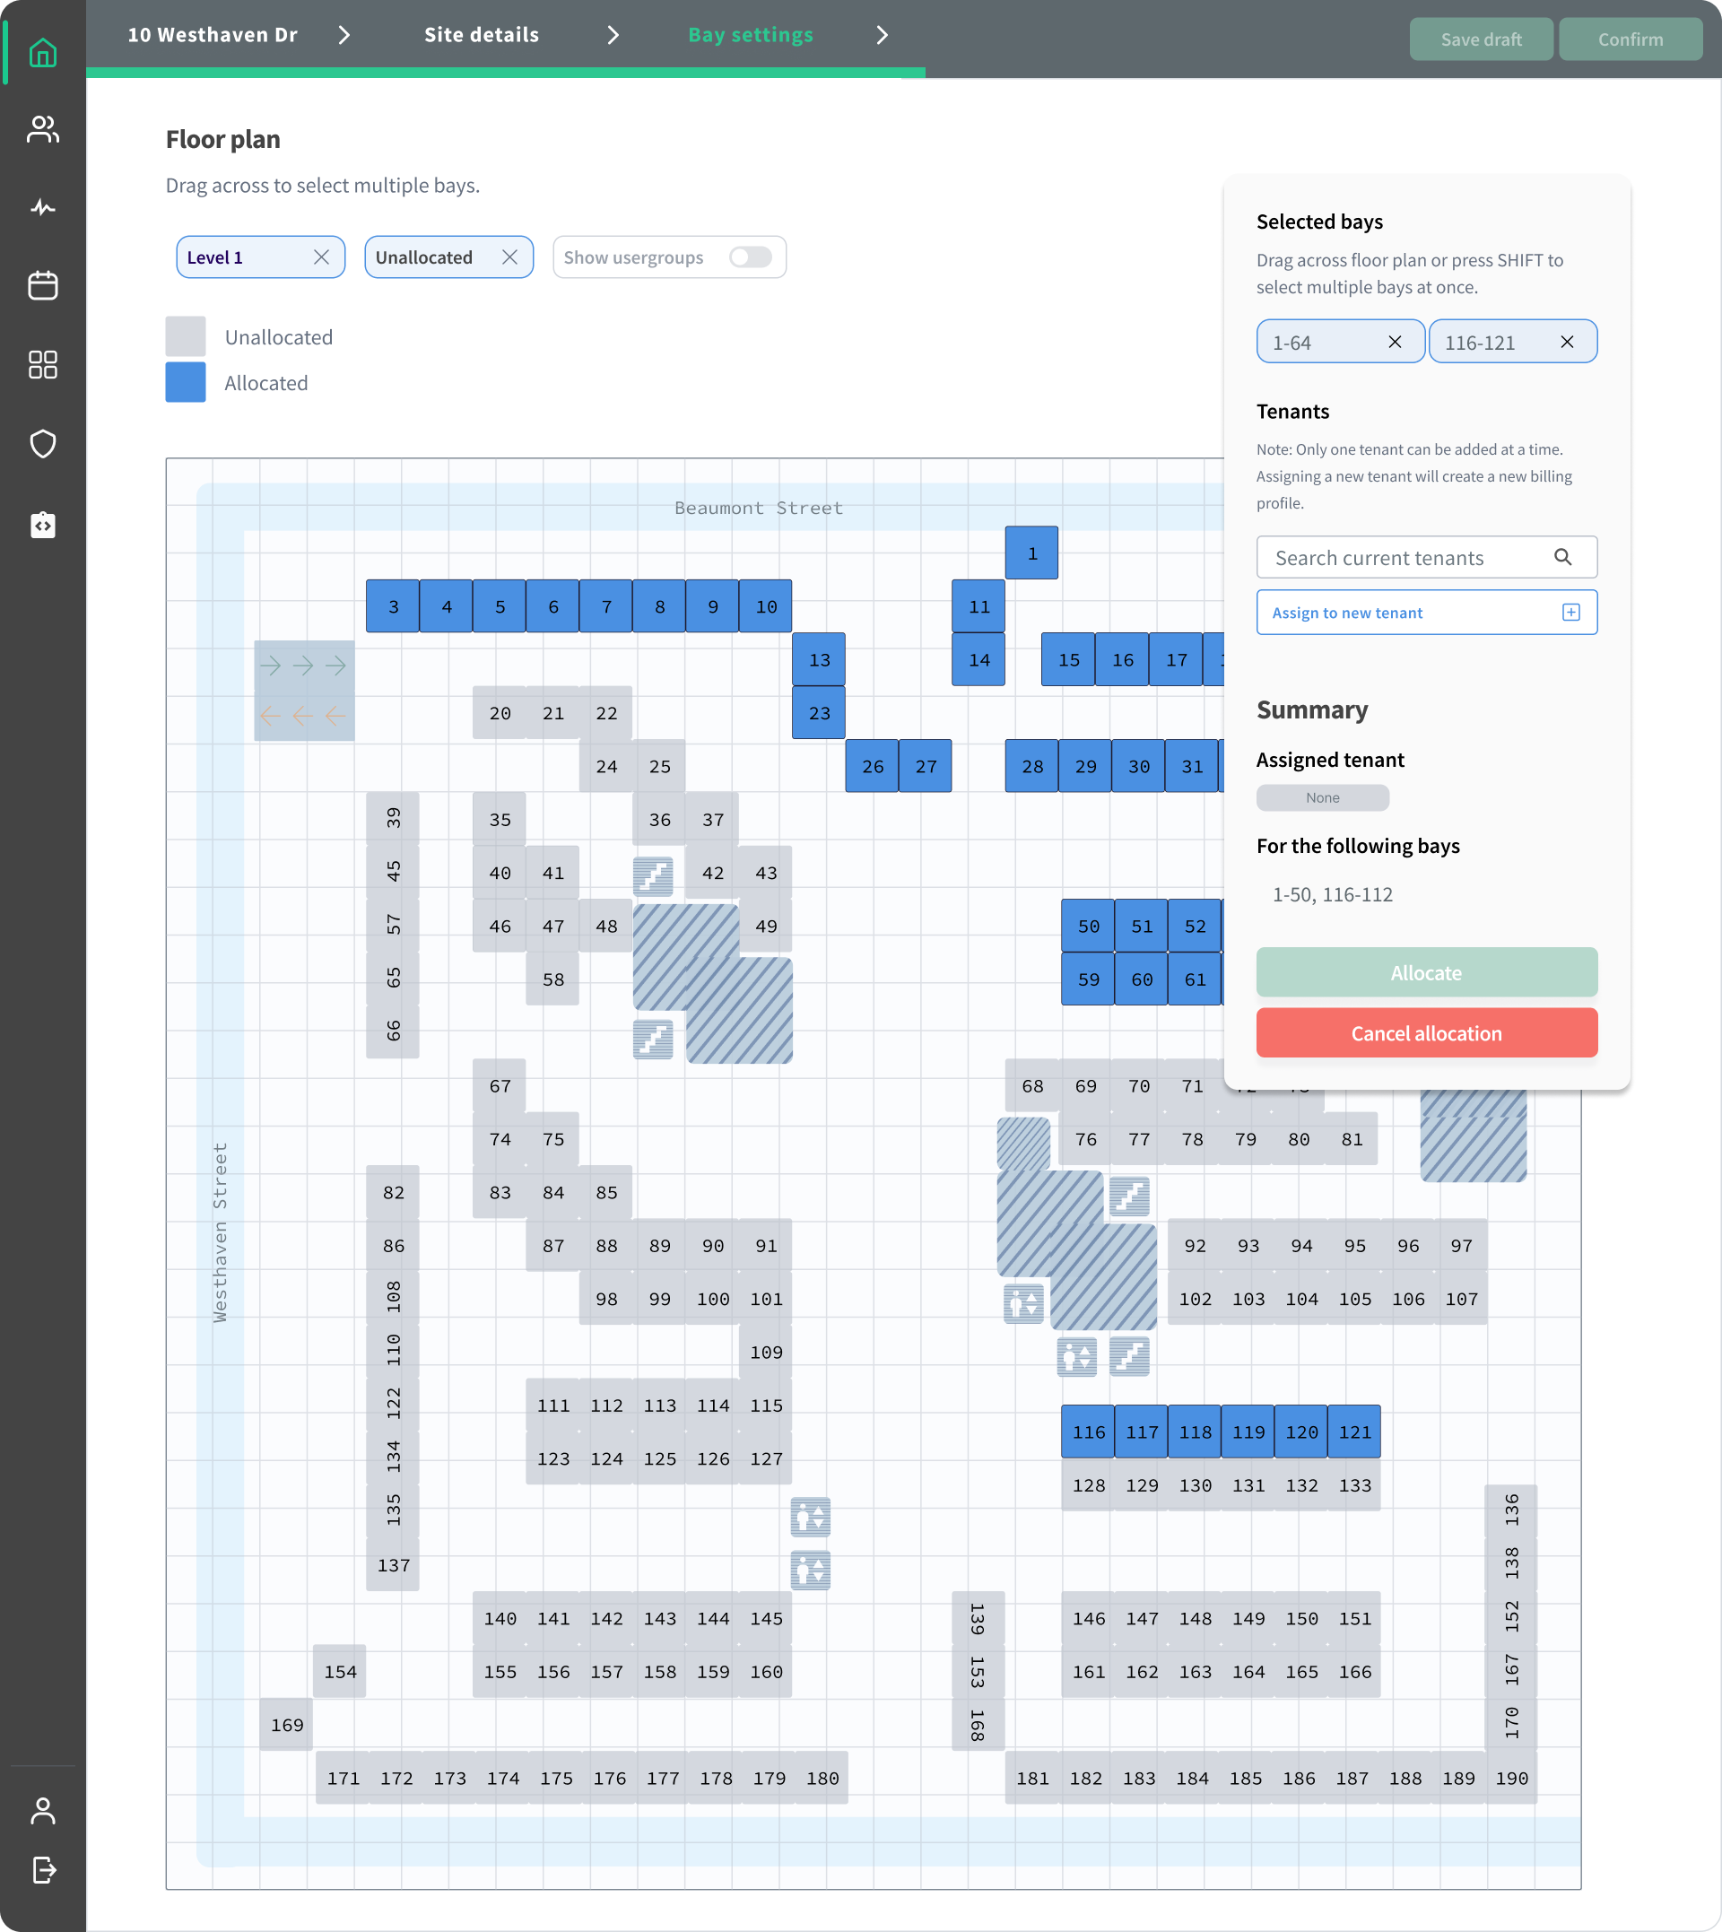
Task: Click the search magnifier in tenants field
Action: pos(1563,557)
